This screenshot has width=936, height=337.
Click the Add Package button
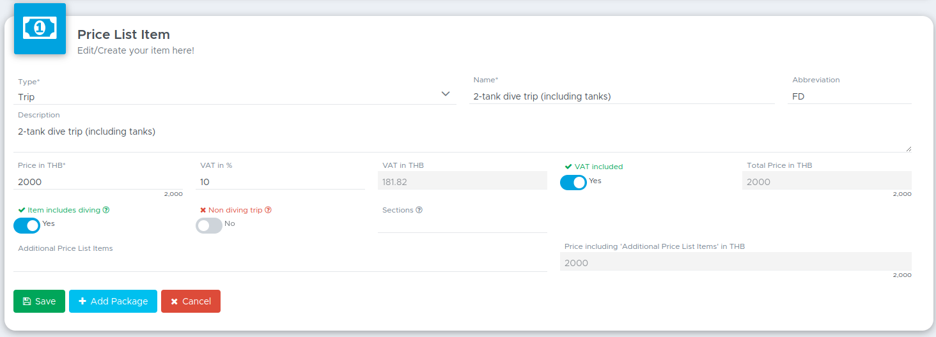click(113, 301)
